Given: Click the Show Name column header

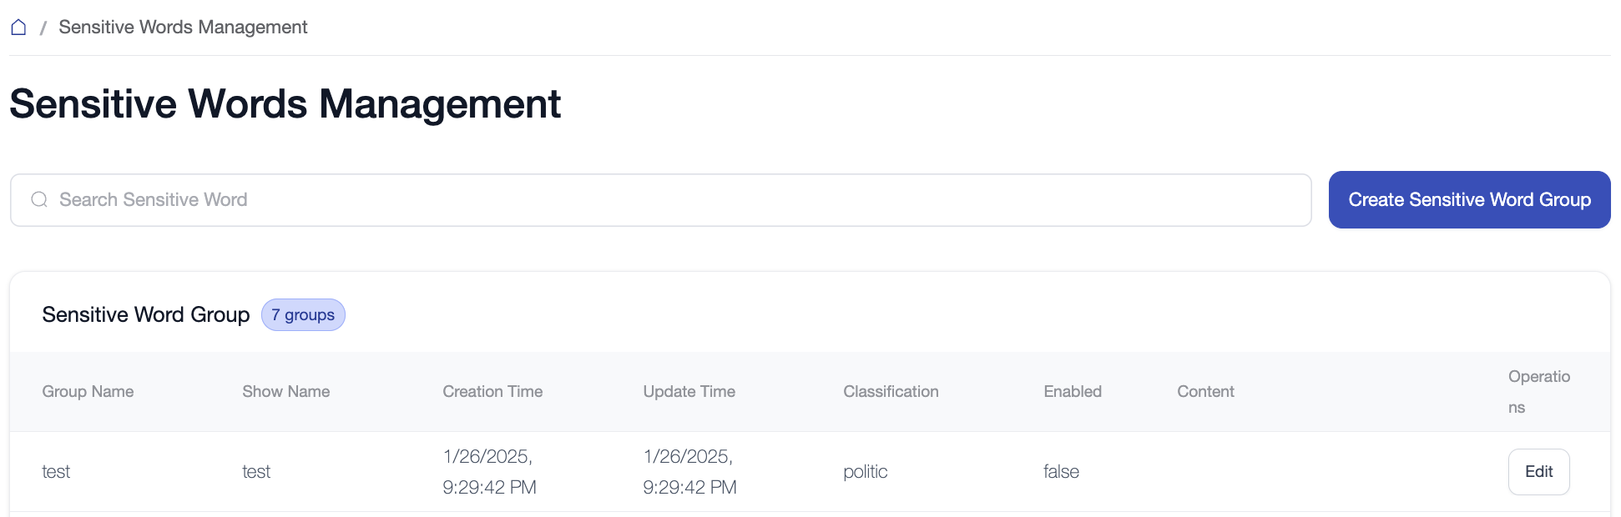Looking at the screenshot, I should pos(285,392).
